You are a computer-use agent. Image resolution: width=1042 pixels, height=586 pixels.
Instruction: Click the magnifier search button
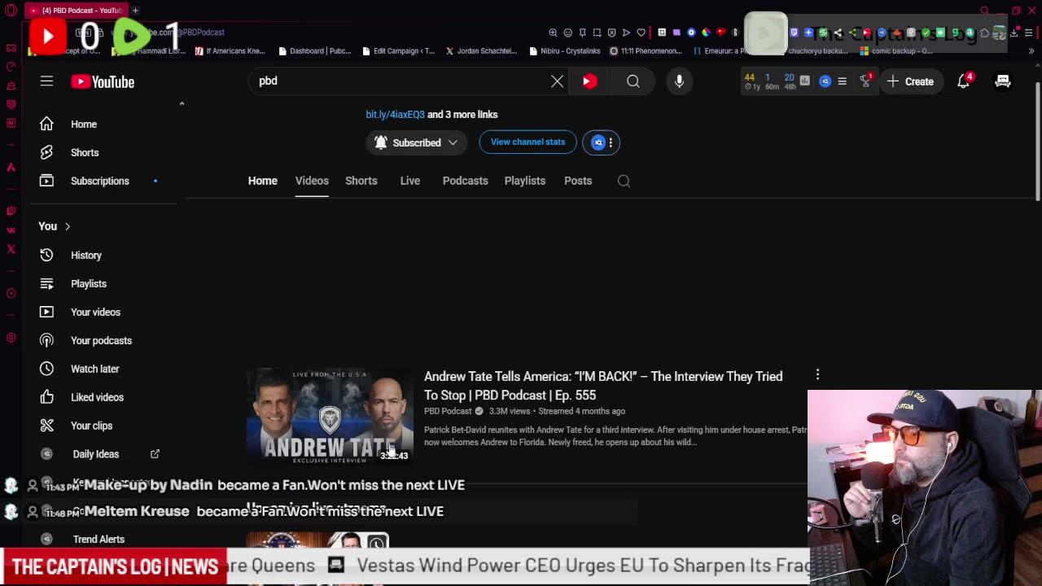point(633,81)
